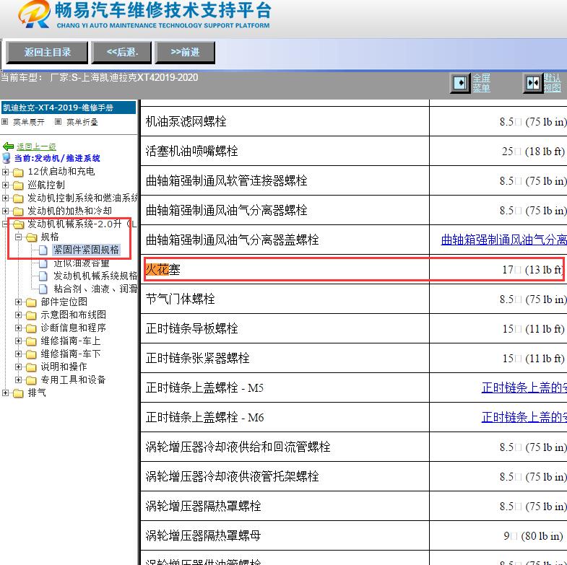Select the 紧固件紧固规格 tree item
567x565 pixels.
(86, 250)
